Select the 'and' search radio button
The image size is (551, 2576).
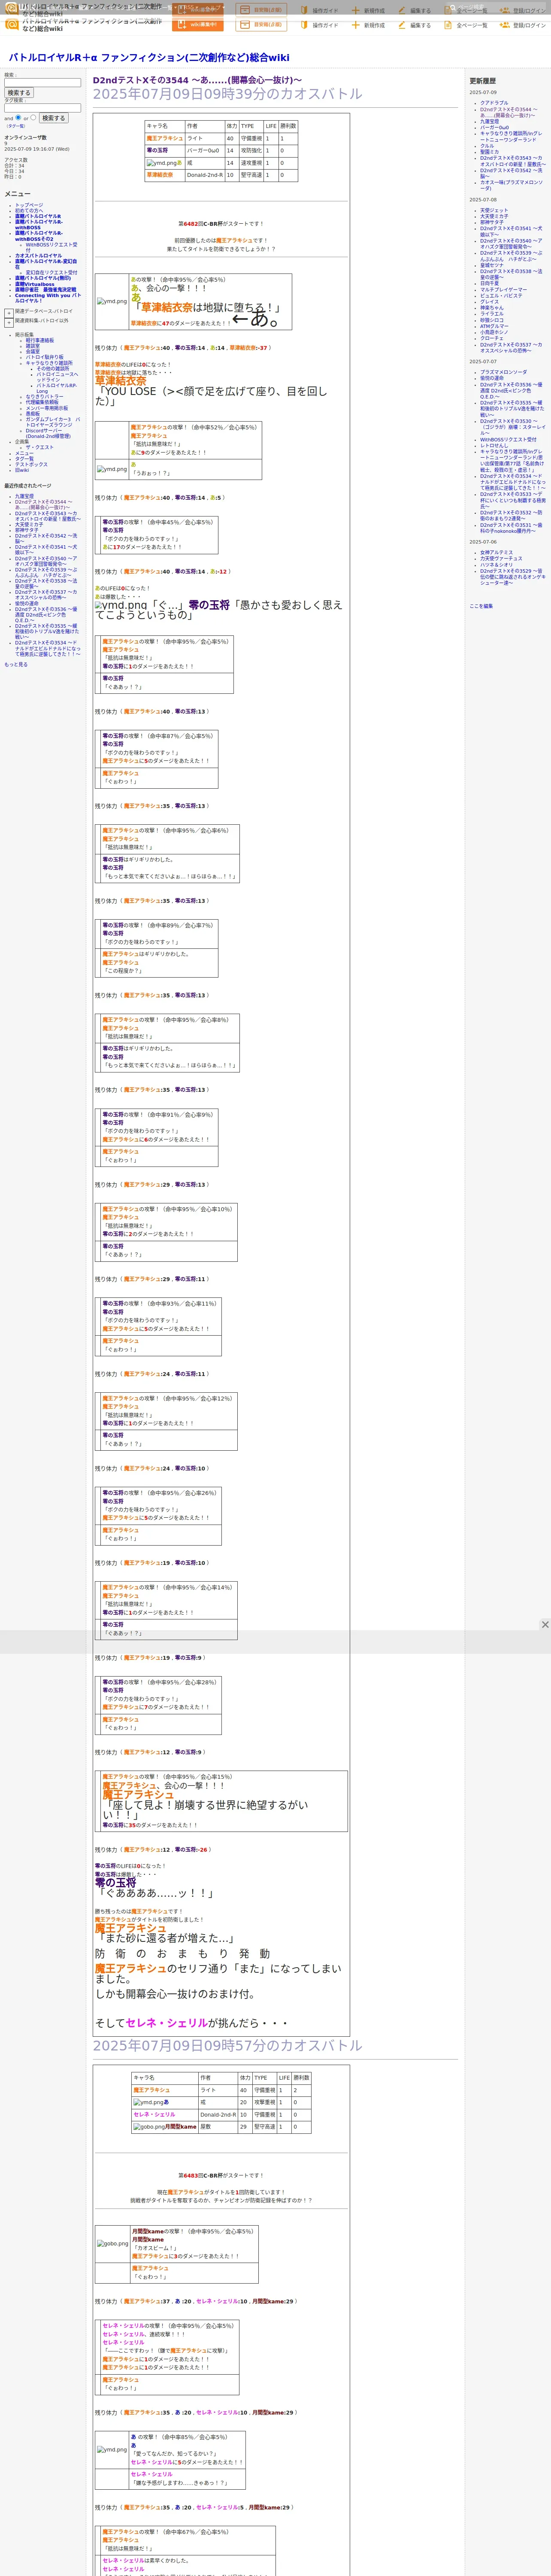[x=18, y=117]
